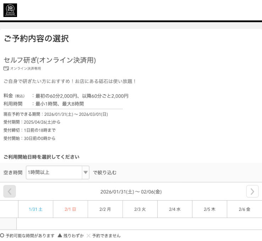The image size is (262, 241).
Task: Open the 空き時間 duration dropdown
Action: (58, 172)
